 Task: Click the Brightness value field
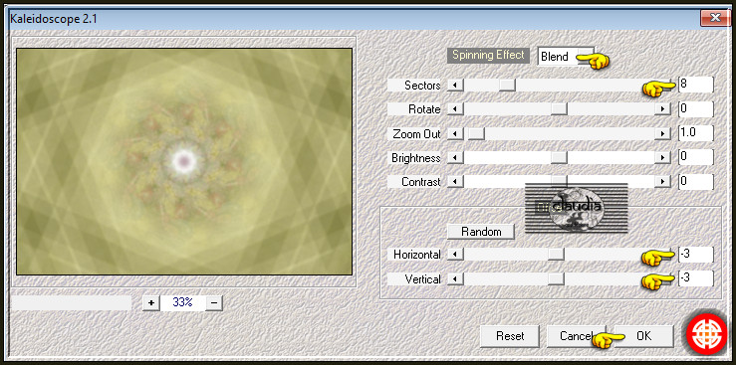tap(695, 157)
